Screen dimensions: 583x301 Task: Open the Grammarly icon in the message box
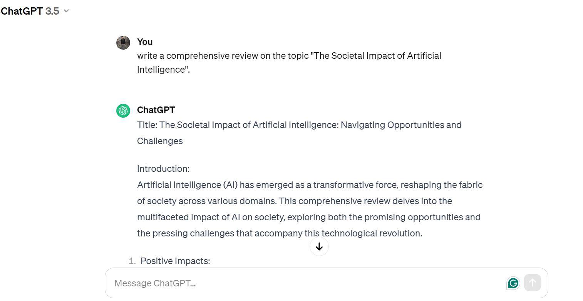pyautogui.click(x=513, y=283)
